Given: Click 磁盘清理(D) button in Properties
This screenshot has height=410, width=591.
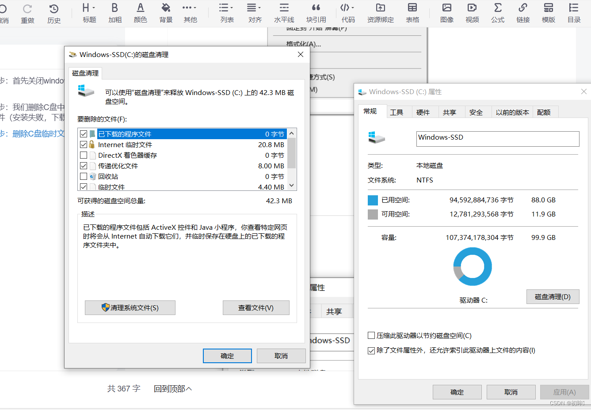Looking at the screenshot, I should click(553, 296).
